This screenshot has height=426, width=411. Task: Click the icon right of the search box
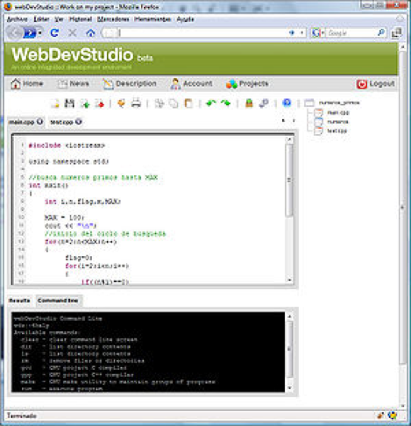(396, 32)
